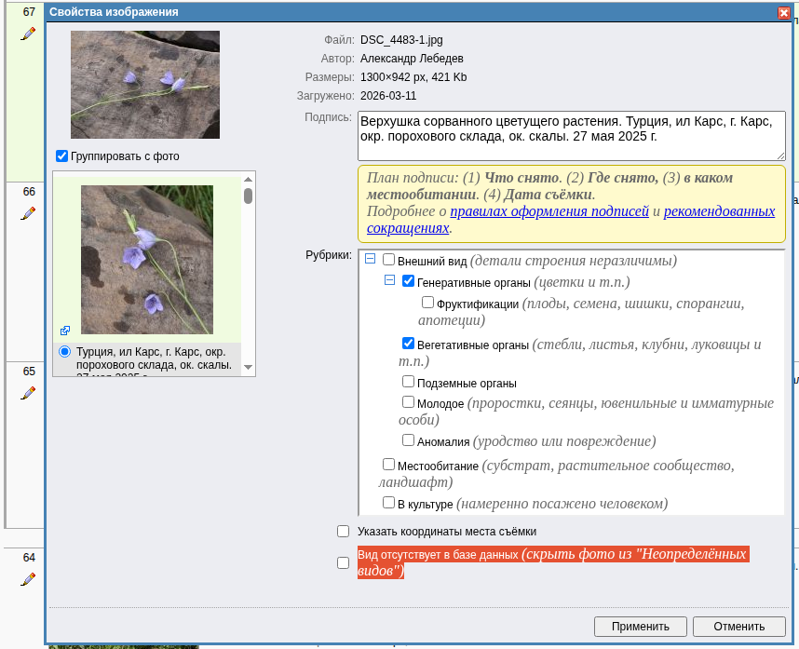Screen dimensions: 799x649
Task: Click into the caption text field
Action: [x=571, y=136]
